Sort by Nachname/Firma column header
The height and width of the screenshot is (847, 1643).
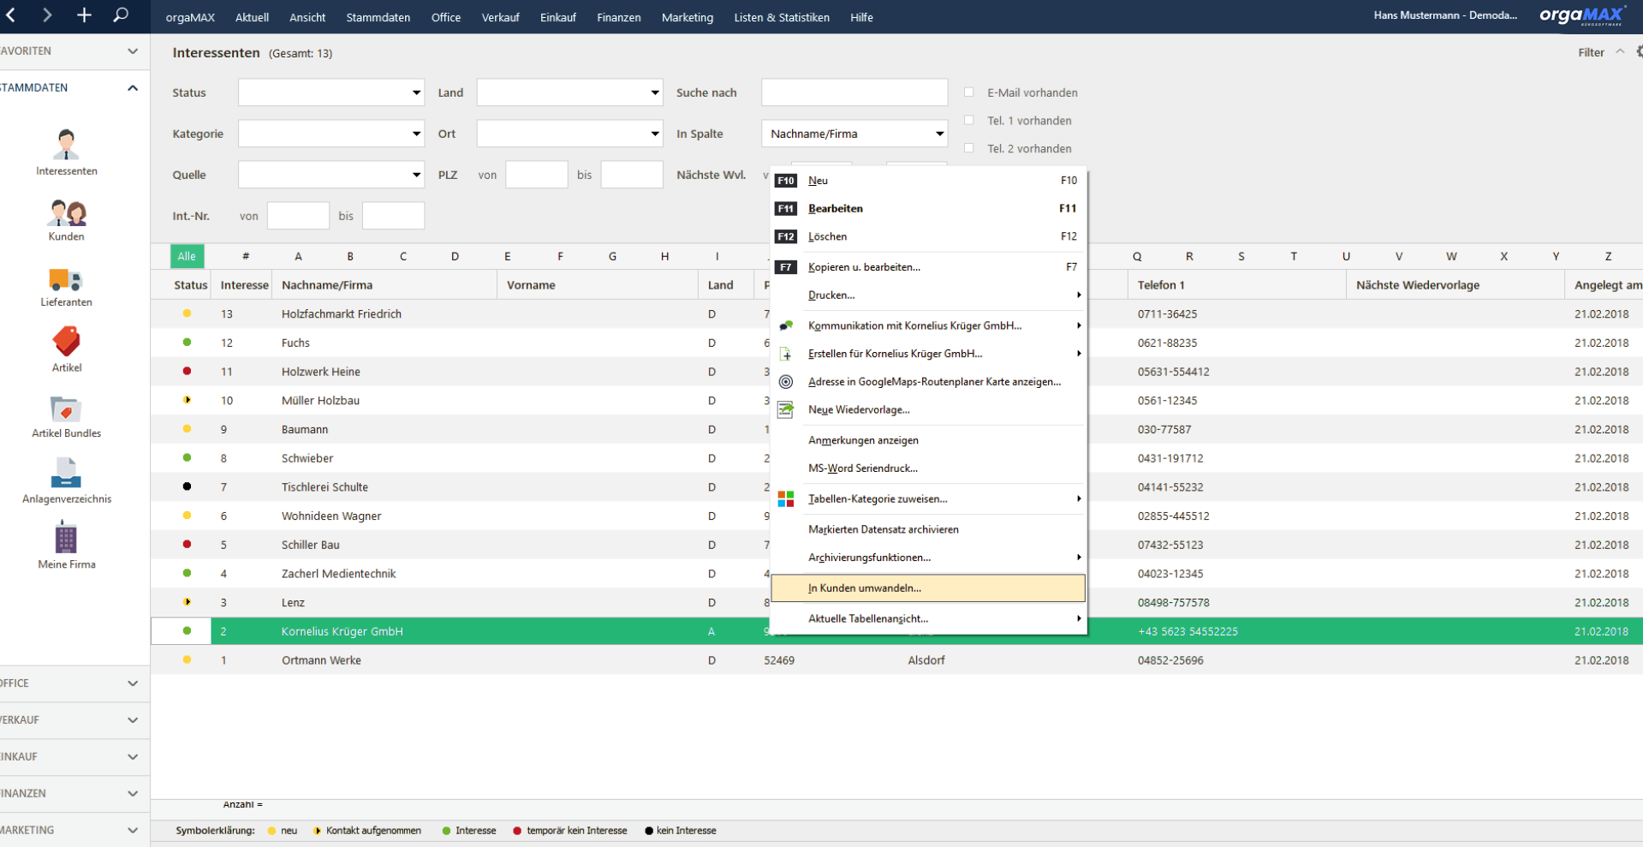[x=384, y=285]
